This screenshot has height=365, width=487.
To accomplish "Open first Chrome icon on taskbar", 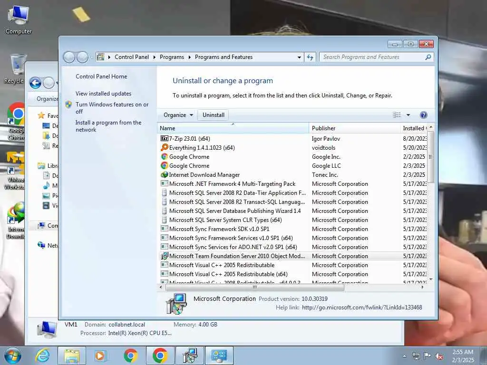I will pos(130,355).
